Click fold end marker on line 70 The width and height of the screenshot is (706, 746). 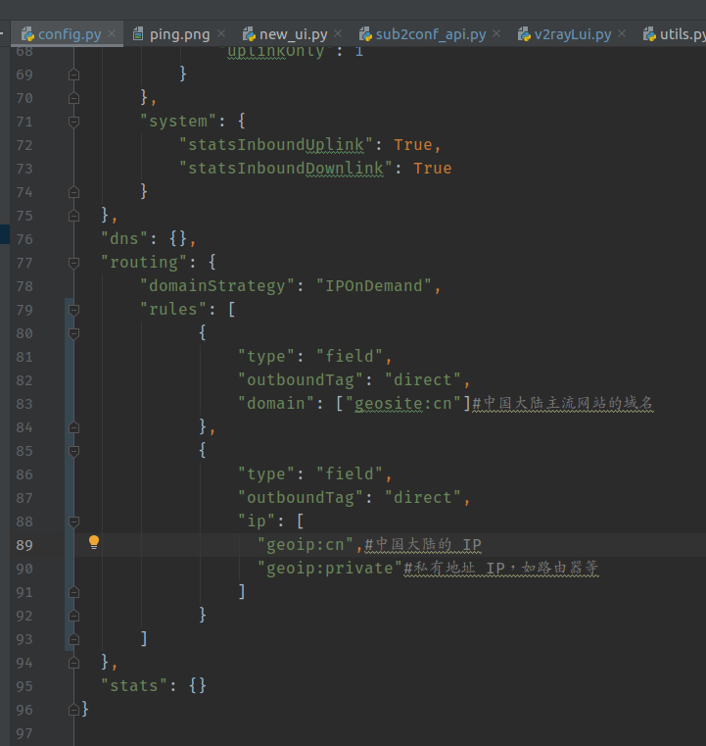(73, 98)
